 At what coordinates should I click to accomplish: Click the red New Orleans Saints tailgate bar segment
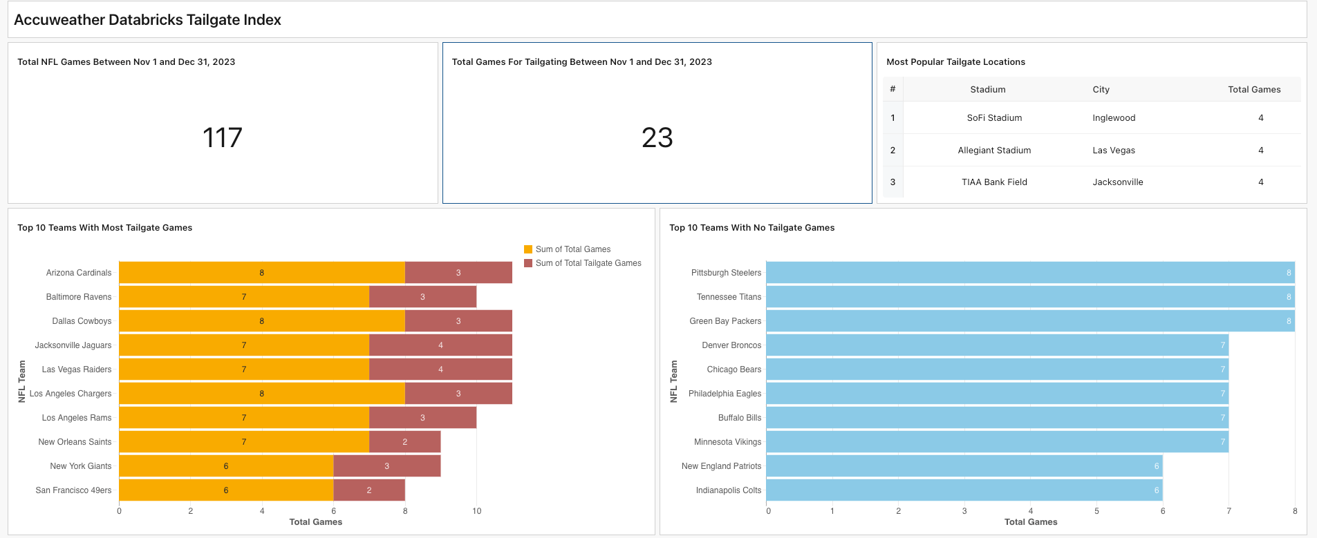point(404,442)
